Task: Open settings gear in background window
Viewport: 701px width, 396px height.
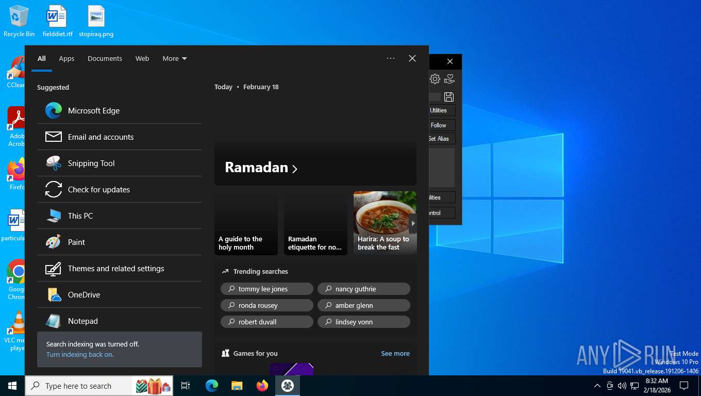Action: point(435,79)
